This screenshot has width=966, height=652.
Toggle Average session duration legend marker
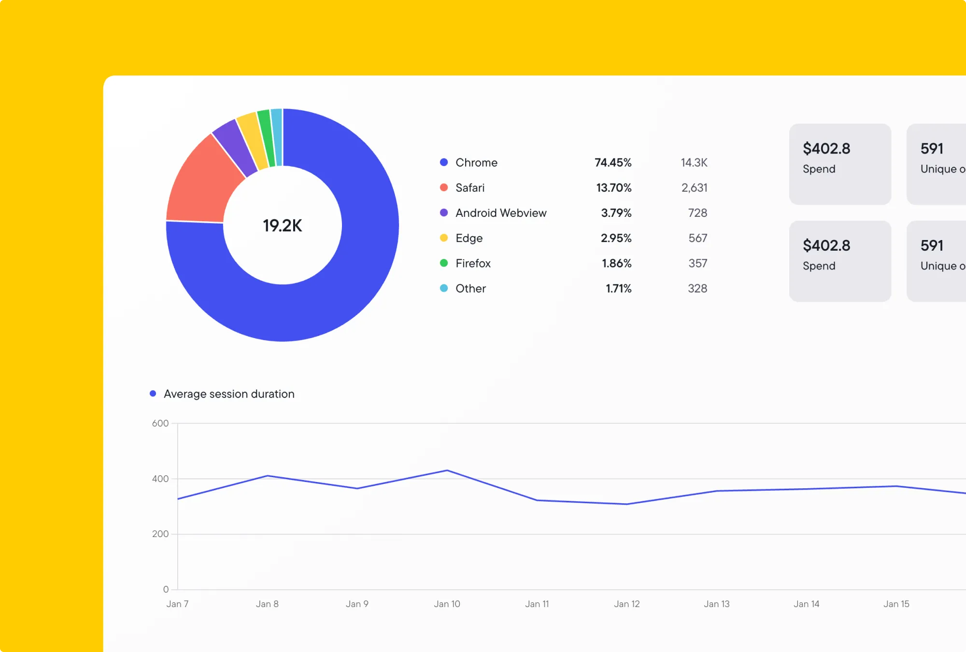[x=153, y=394]
